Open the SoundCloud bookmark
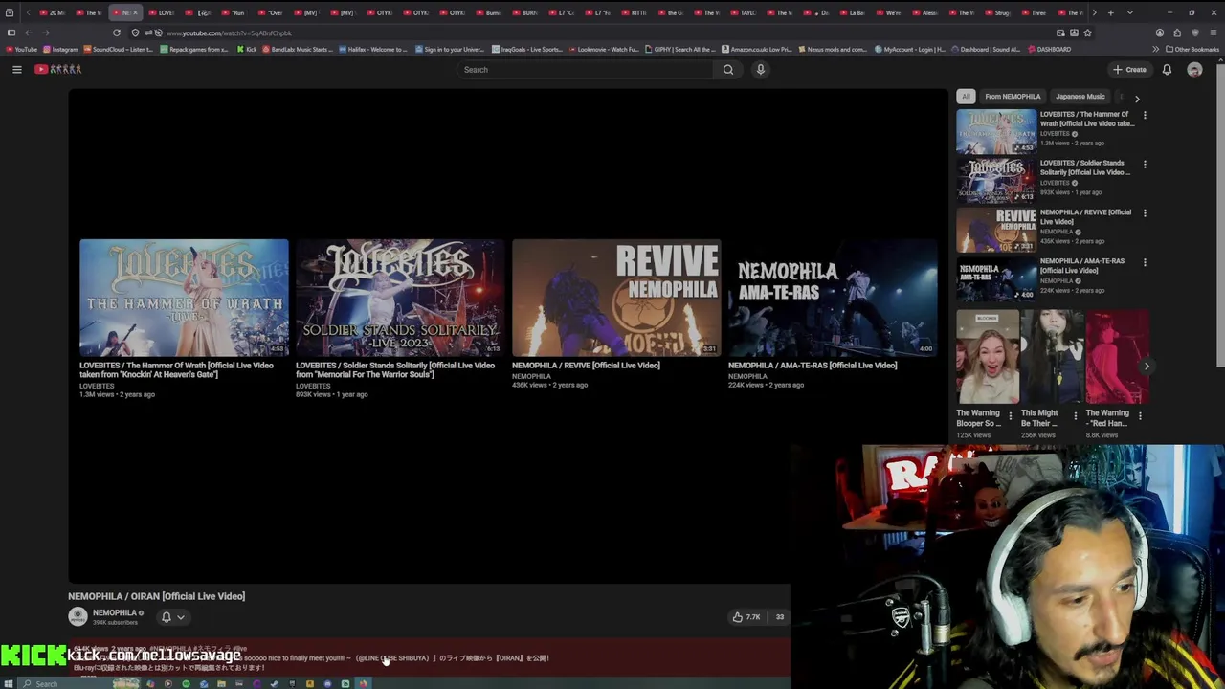Viewport: 1225px width, 689px height. (x=119, y=49)
